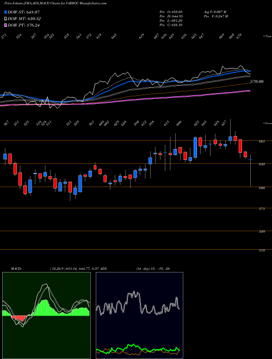
Task: Click the 'Pre V: 0.247 M' volume text
Action: [216, 16]
